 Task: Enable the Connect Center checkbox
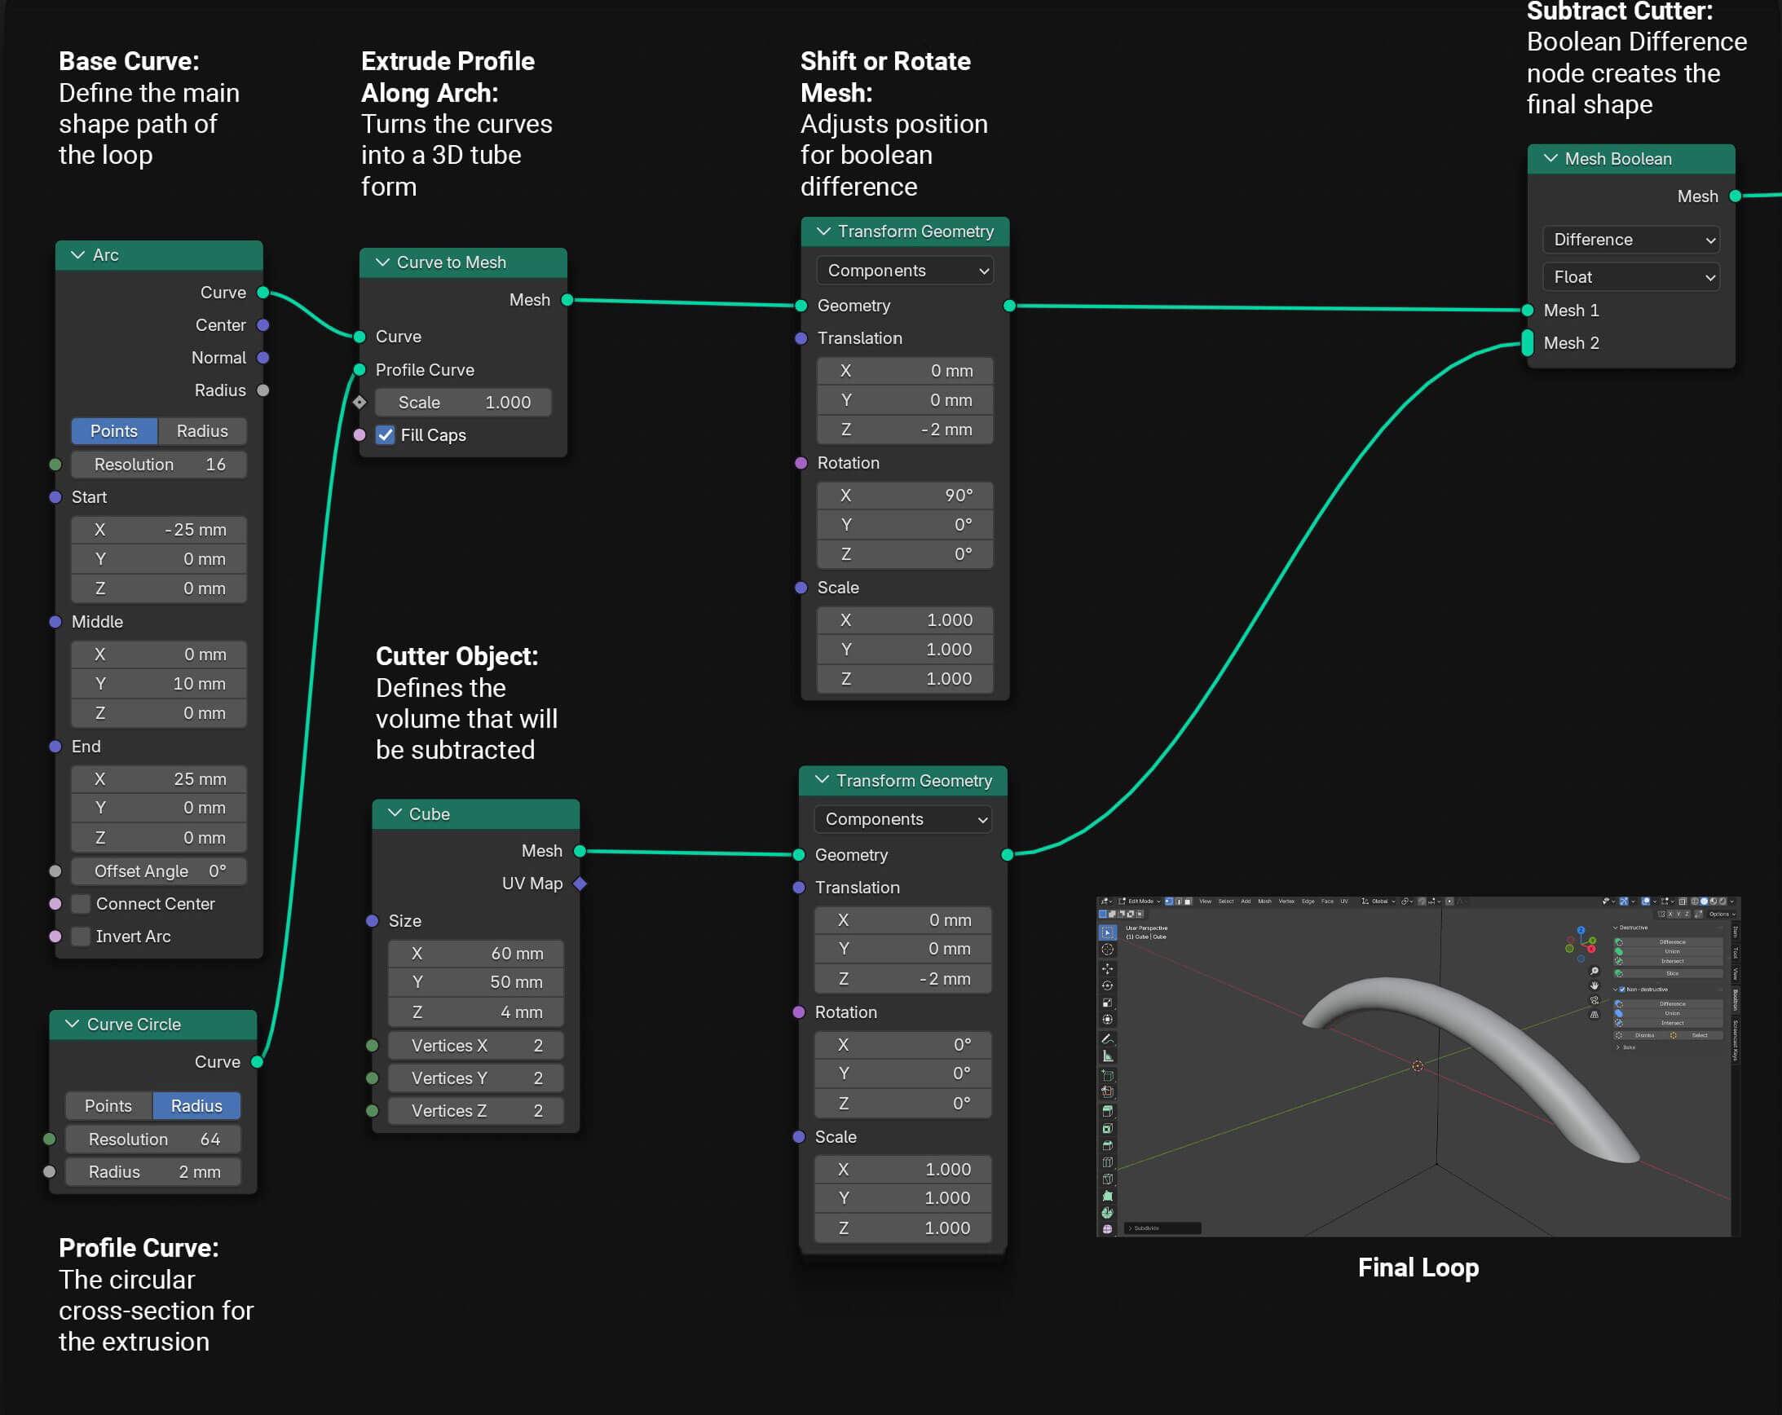[x=81, y=903]
